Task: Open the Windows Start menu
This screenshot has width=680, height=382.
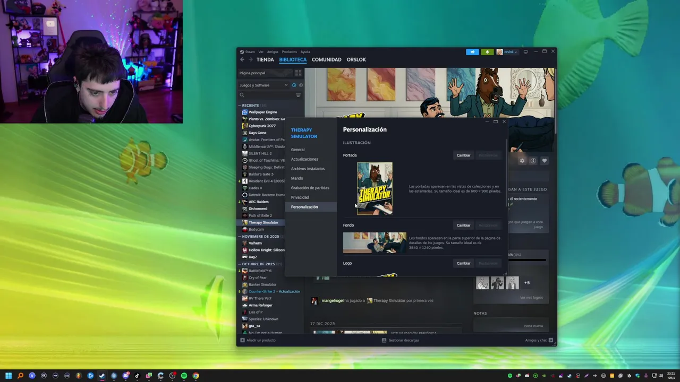Action: 8,376
